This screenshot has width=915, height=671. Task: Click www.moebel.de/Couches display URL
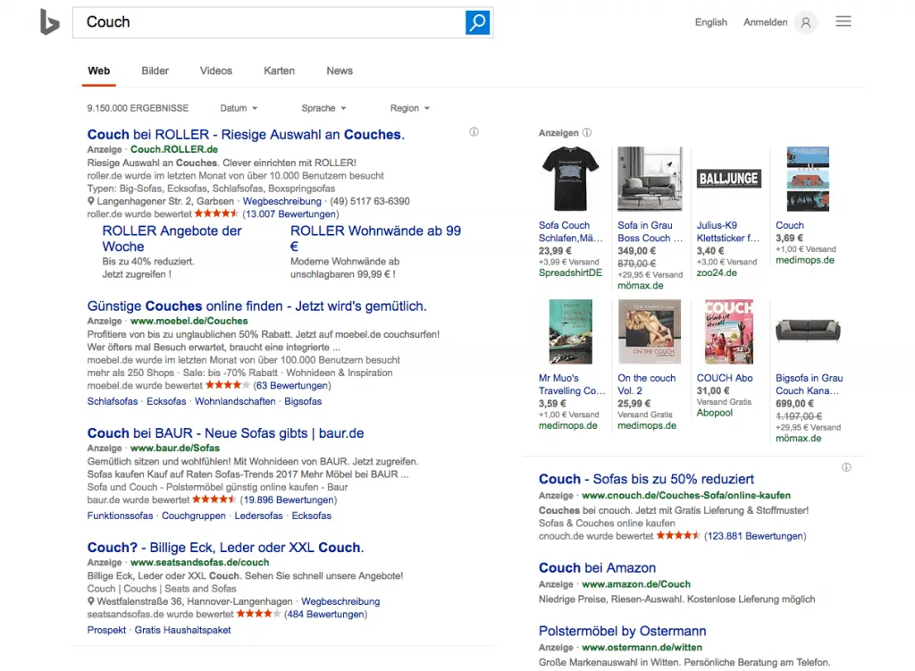point(189,321)
